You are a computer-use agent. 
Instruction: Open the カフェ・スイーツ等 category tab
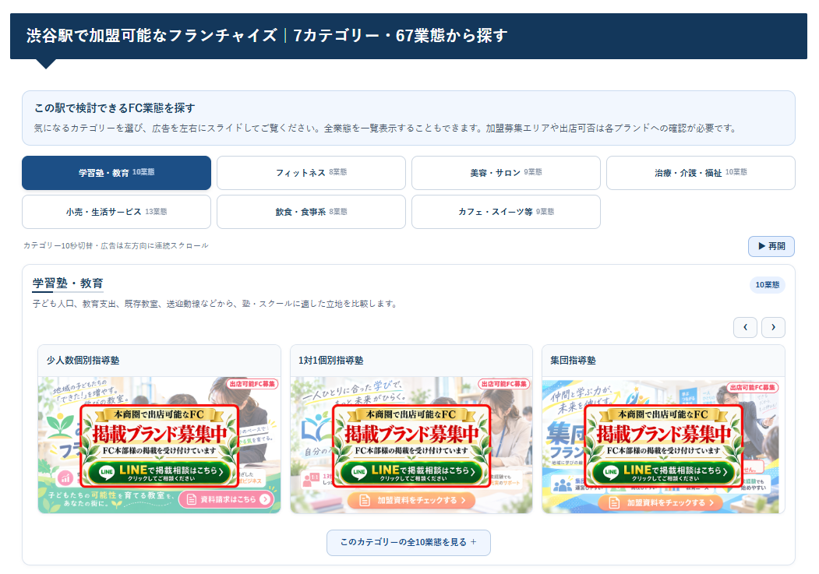tap(507, 212)
